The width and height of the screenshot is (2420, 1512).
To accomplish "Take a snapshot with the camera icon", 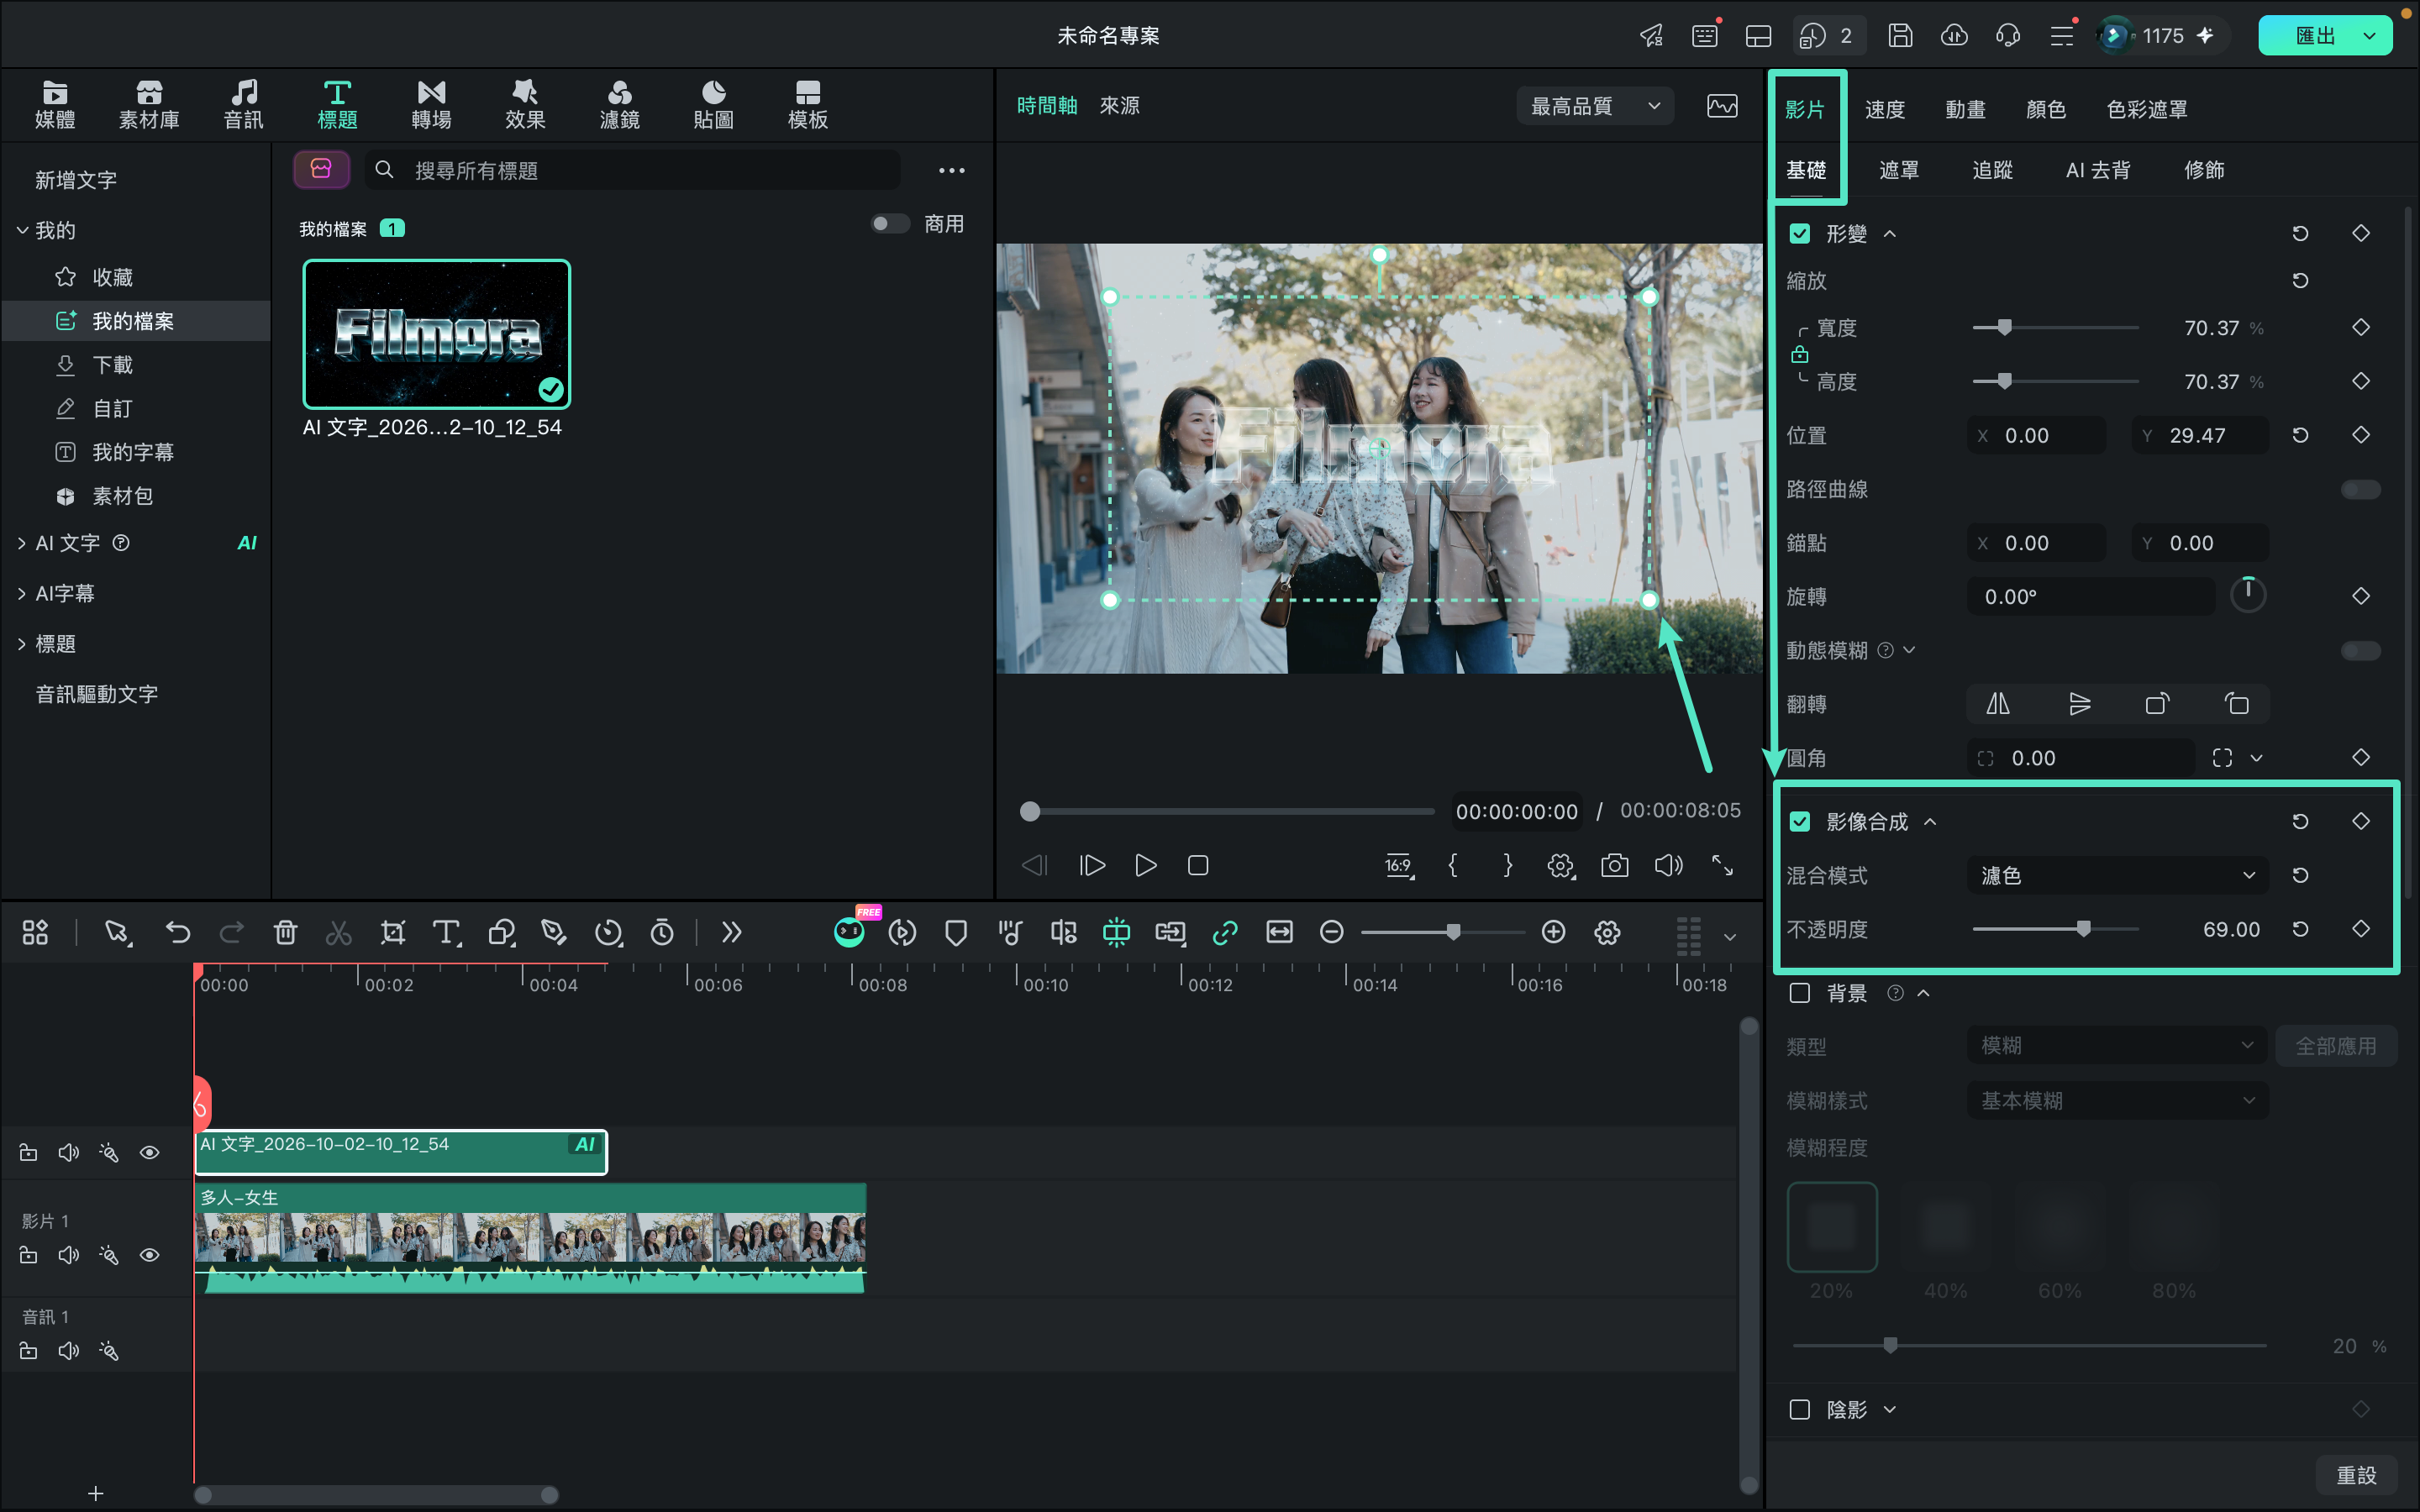I will coord(1614,865).
